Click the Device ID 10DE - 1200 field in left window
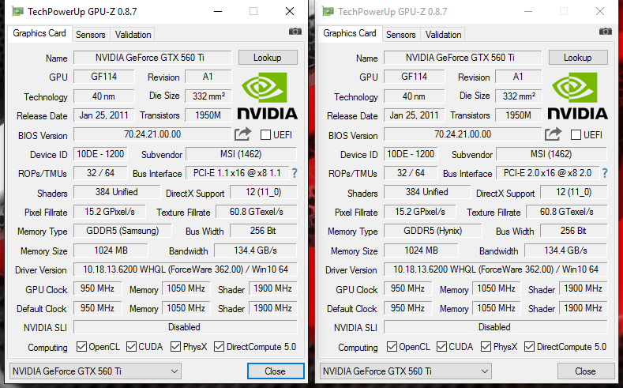 click(x=100, y=154)
